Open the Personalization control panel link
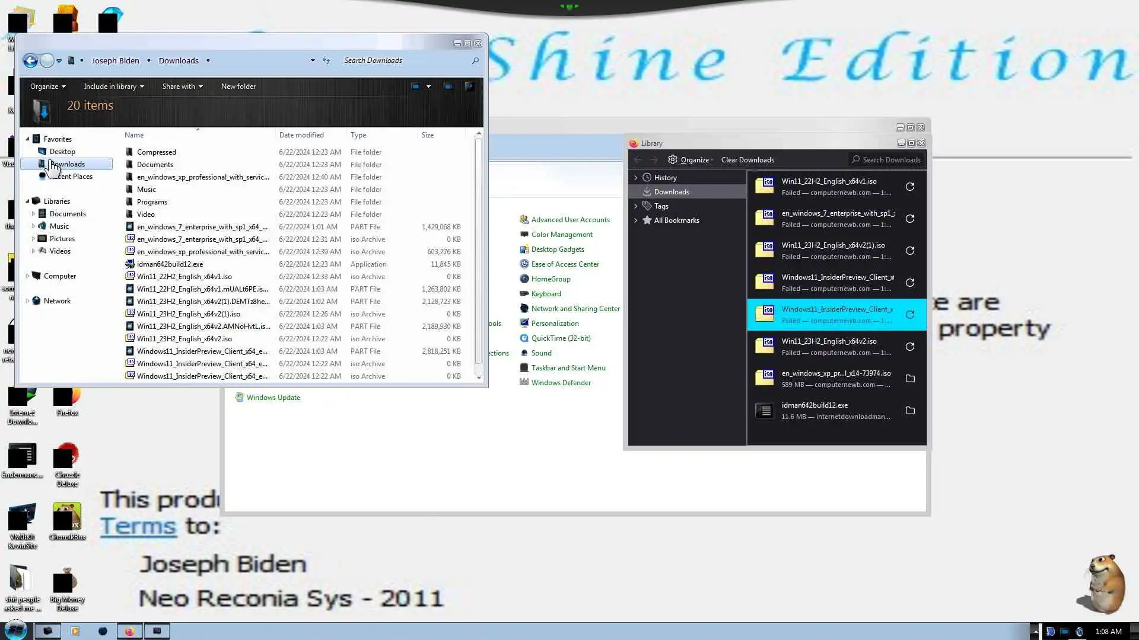Screen dimensions: 1139x640 pyautogui.click(x=555, y=324)
